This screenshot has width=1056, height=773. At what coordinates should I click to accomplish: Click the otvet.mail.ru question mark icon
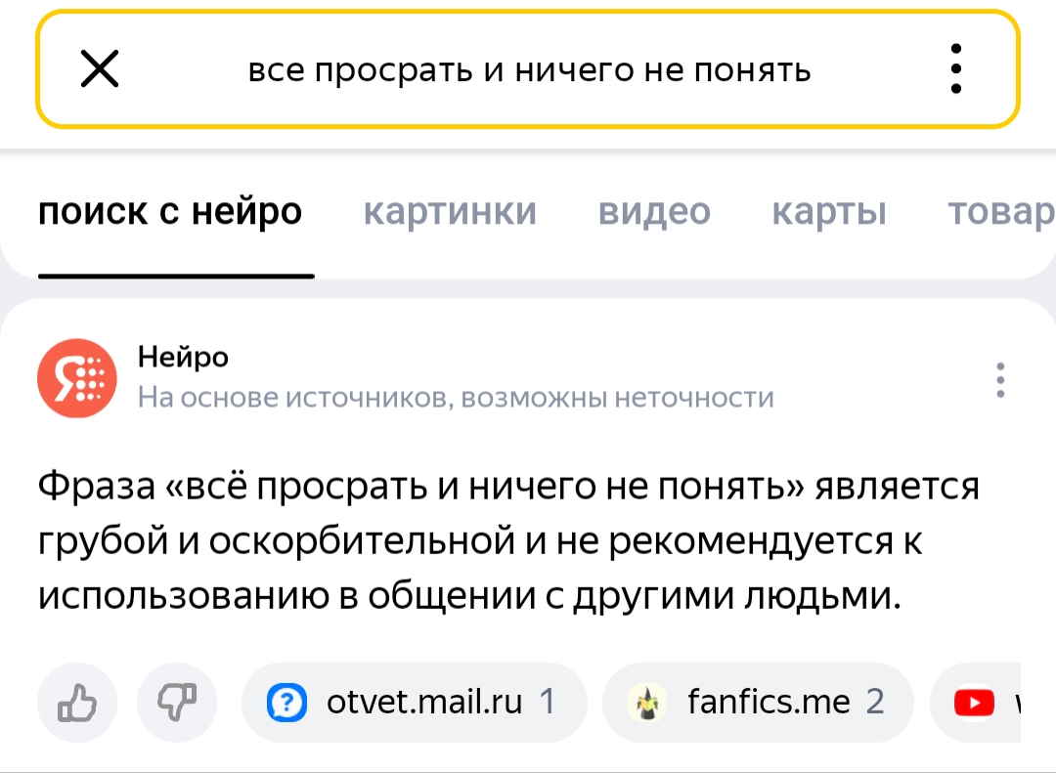click(286, 703)
